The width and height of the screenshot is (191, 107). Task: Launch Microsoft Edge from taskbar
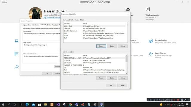point(27,104)
